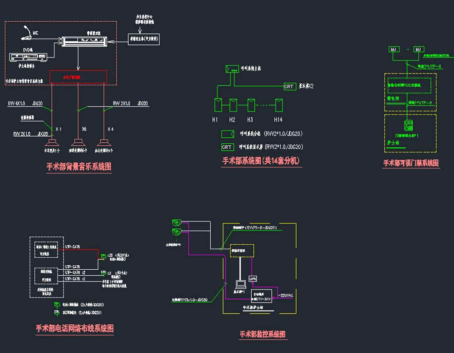454x353 pixels.
Task: Click the top surveillance camera symbol
Action: click(176, 221)
